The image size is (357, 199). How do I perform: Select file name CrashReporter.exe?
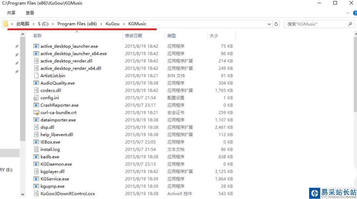click(59, 105)
